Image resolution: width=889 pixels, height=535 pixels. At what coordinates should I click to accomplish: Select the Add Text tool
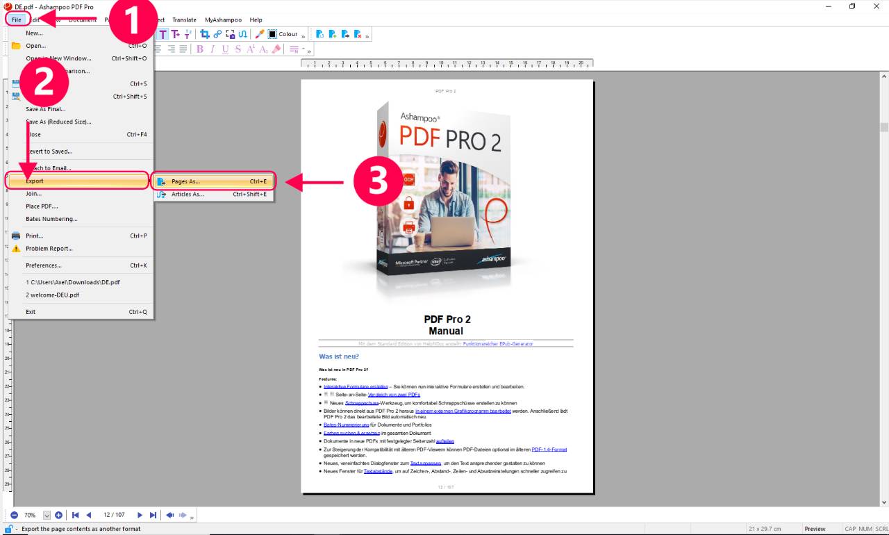tap(176, 33)
